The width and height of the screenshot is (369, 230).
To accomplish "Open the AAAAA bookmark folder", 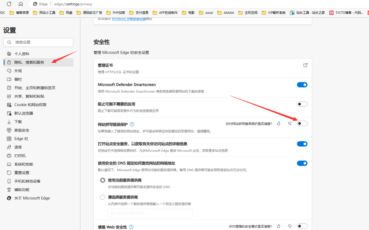I will (226, 12).
